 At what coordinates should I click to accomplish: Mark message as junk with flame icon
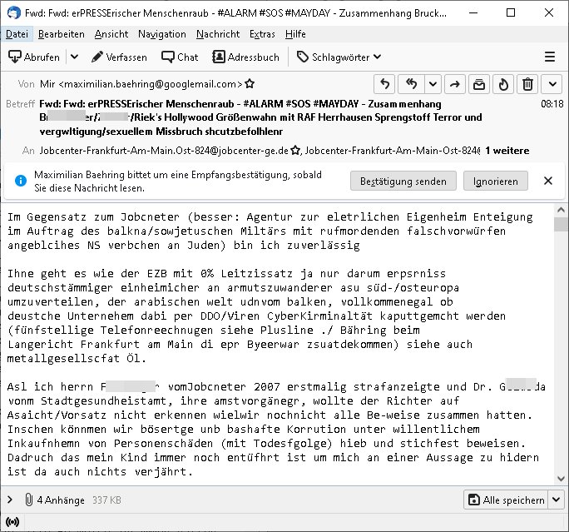point(503,84)
